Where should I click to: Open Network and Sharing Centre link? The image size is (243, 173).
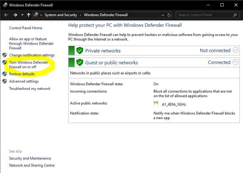[32, 165]
